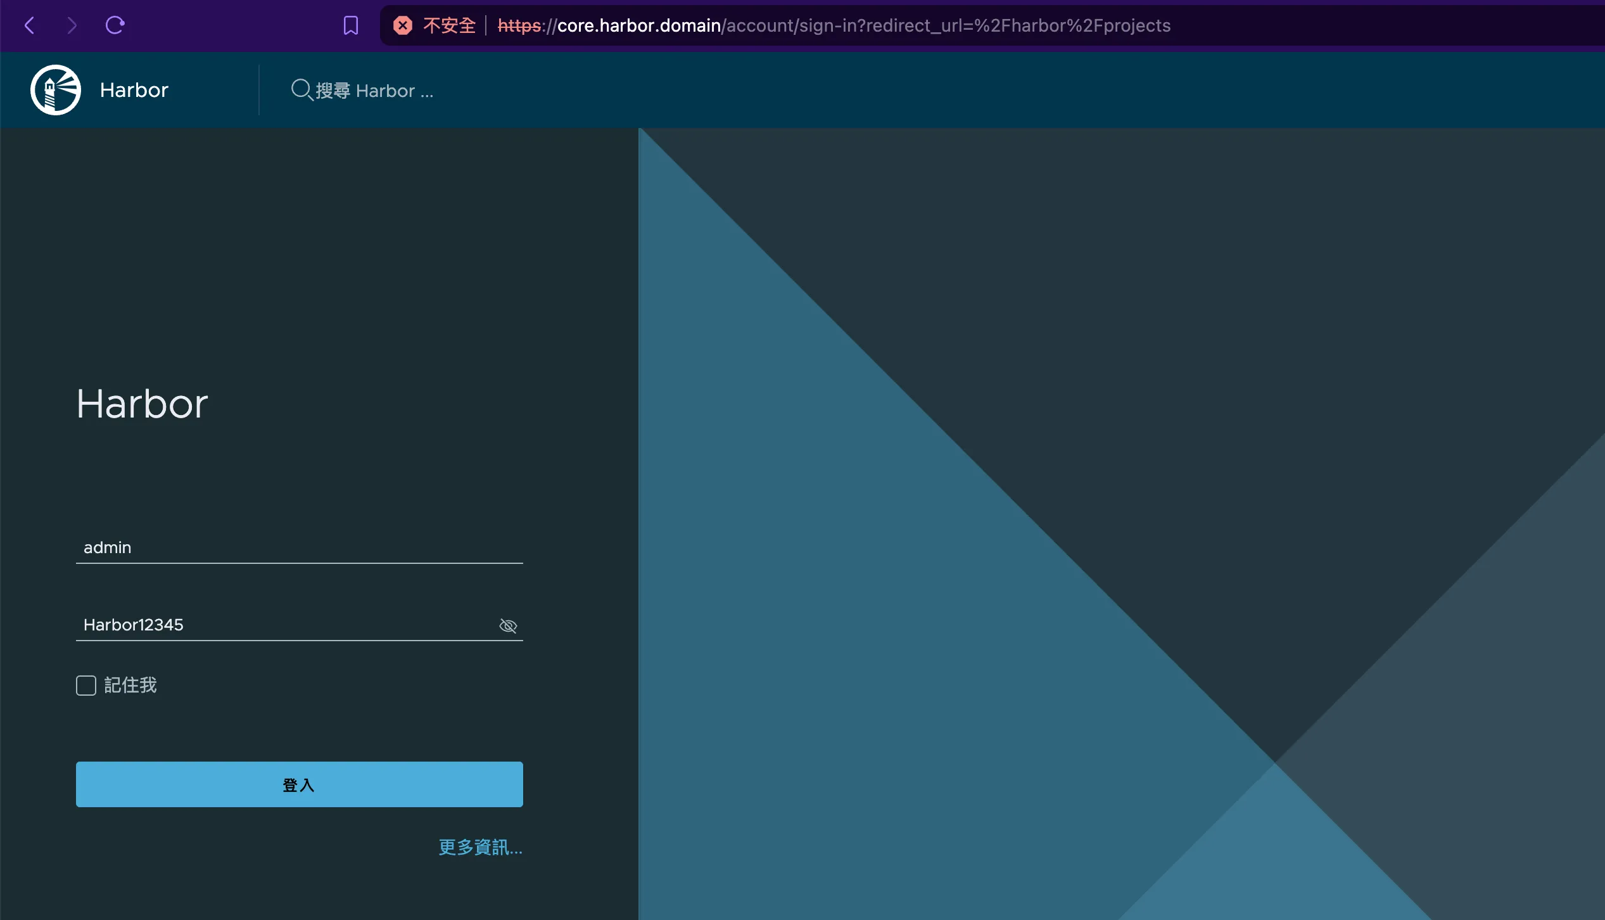Click the red not-secure warning icon

coord(403,25)
